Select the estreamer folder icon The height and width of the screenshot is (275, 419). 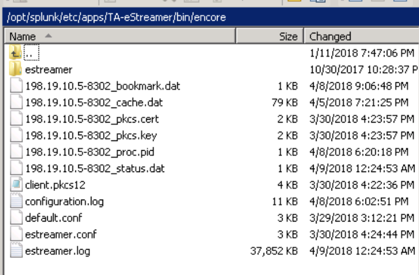pyautogui.click(x=16, y=70)
